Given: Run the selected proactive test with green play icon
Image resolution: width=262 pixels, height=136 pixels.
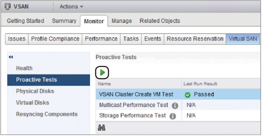Looking at the screenshot, I should tap(102, 73).
